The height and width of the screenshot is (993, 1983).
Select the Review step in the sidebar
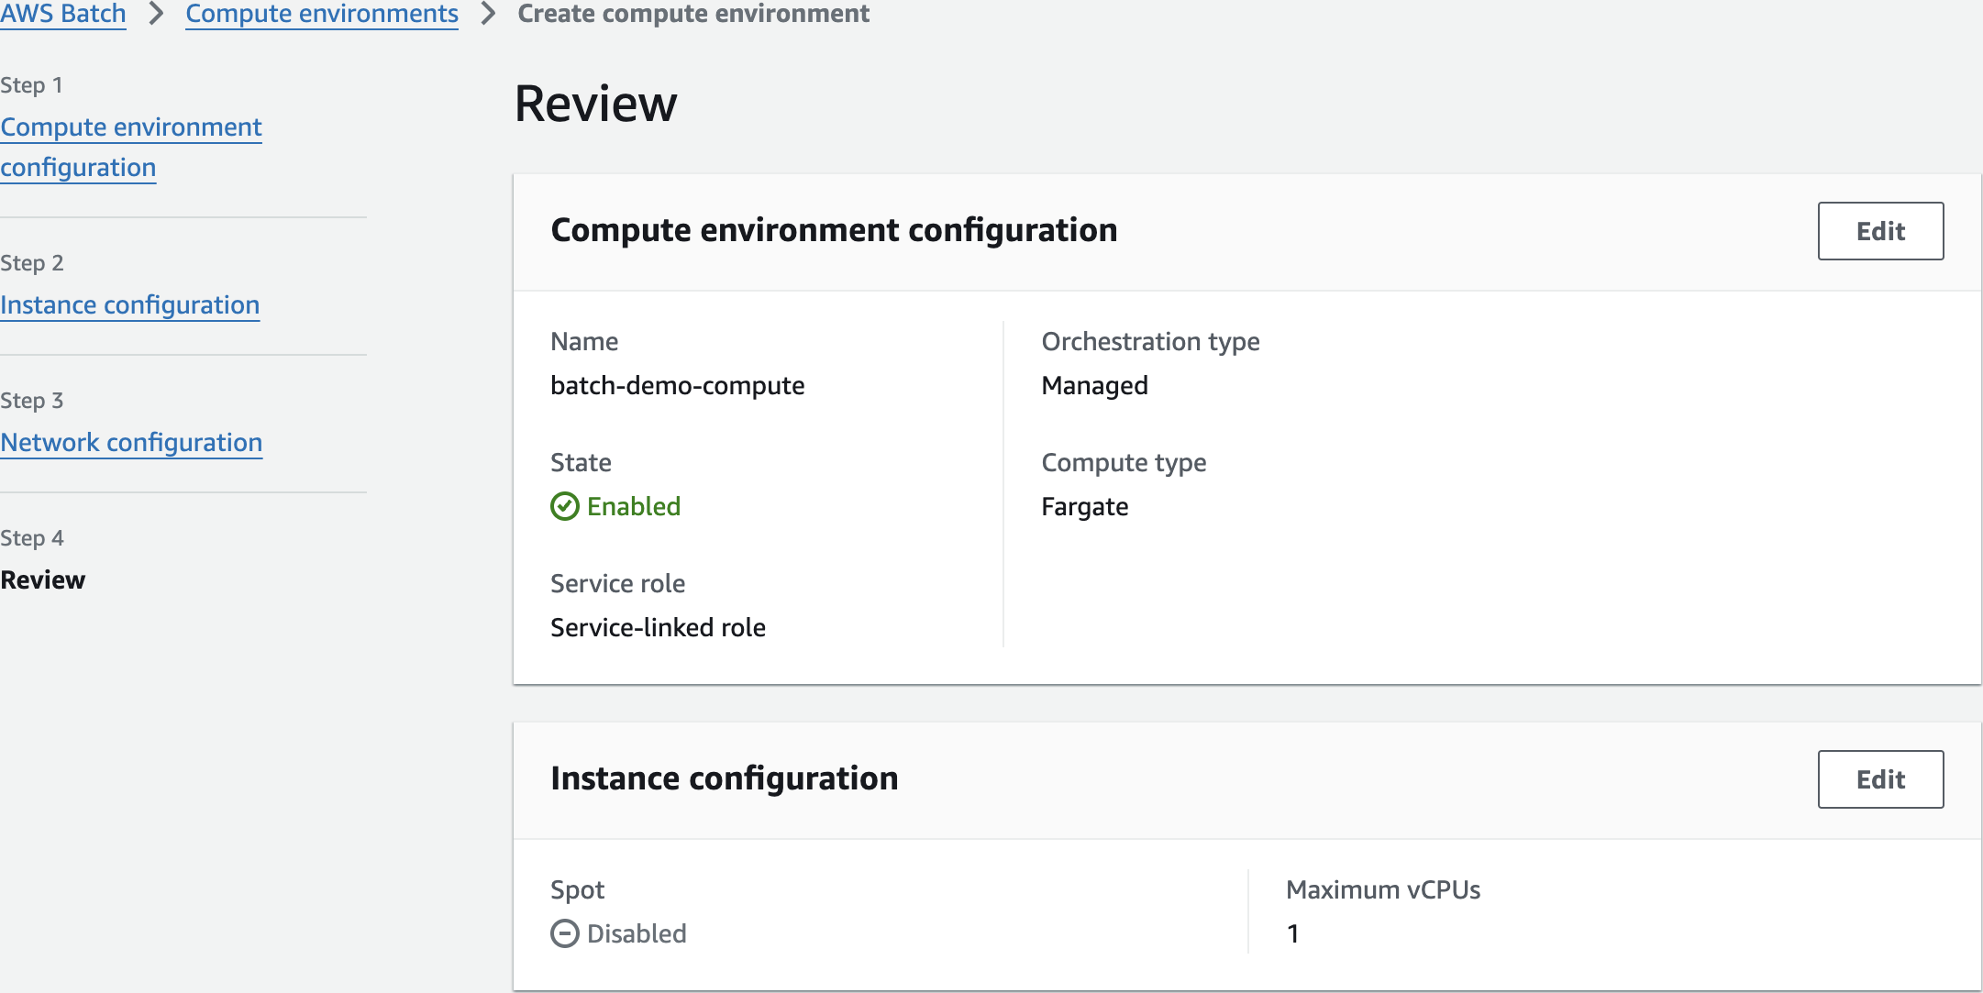pos(43,579)
